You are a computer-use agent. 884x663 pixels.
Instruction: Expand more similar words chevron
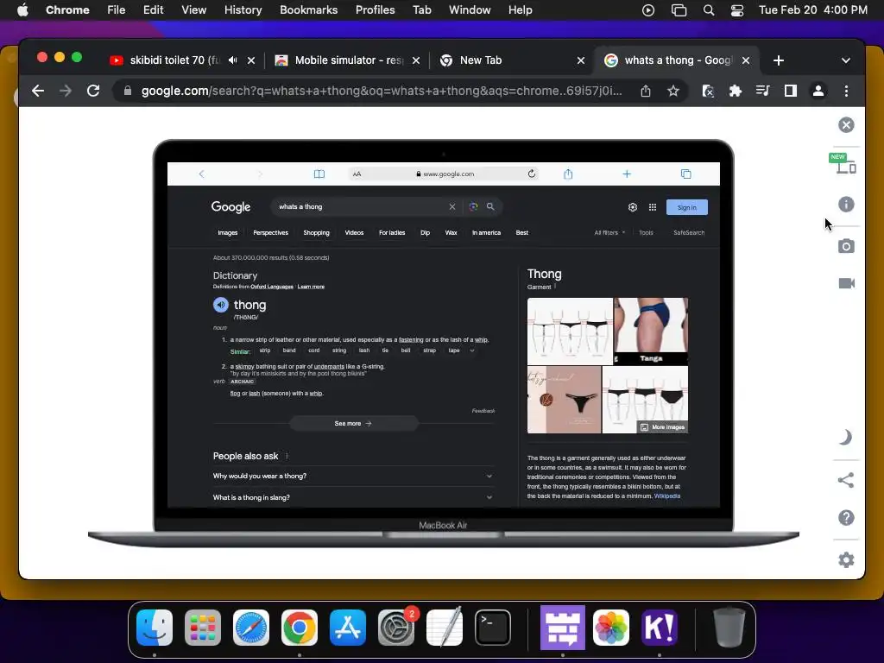click(x=472, y=350)
